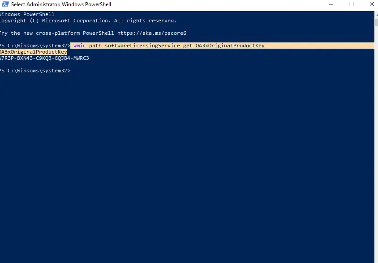
Task: Click the highlighted OA3xOriginalProductKey output header
Action: pos(33,52)
